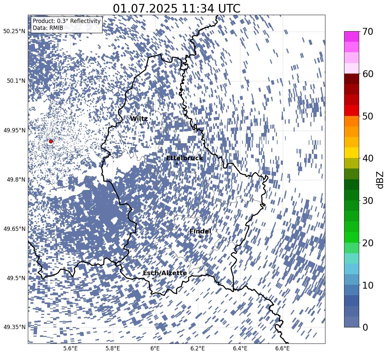388x355 pixels.
Task: Click the slate-blue bottom colorbar segment at 0
Action: click(x=351, y=322)
